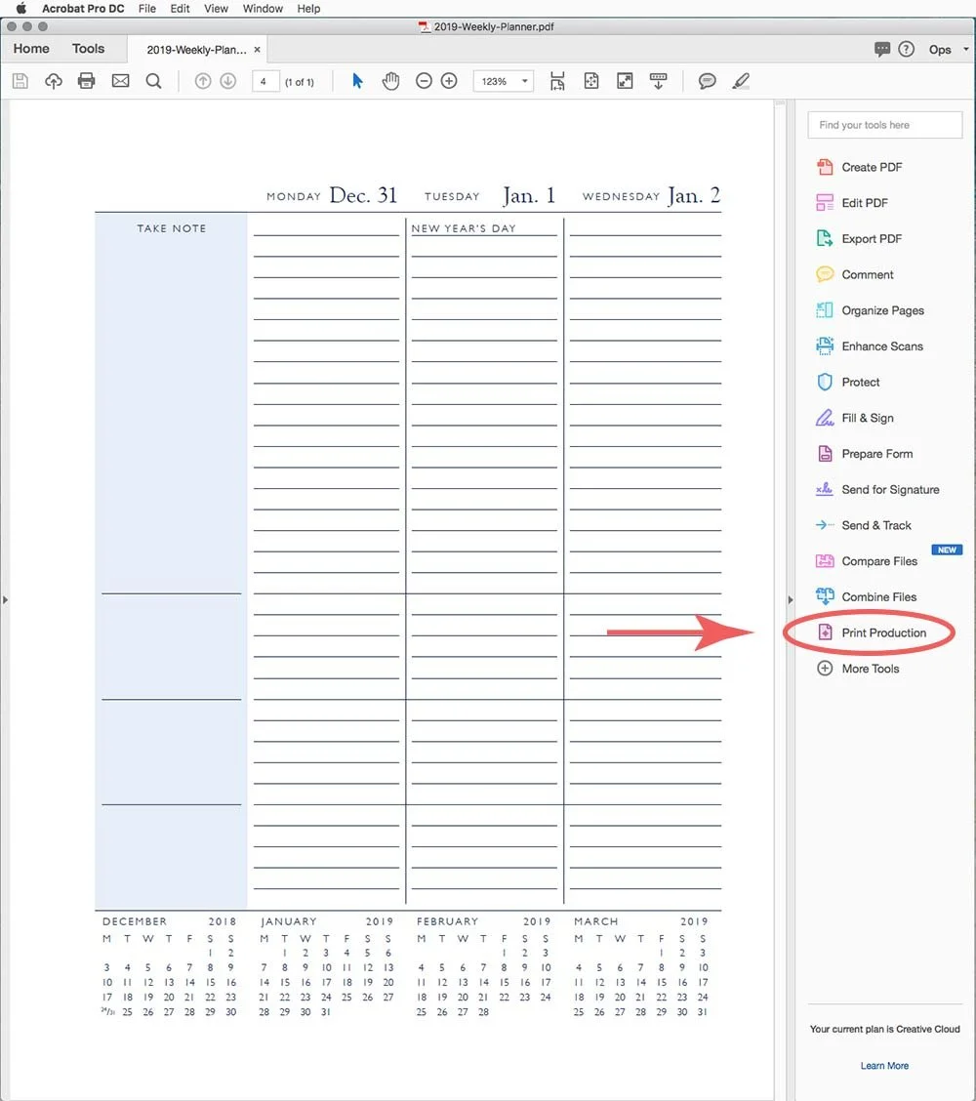Select the Comment tool in sidebar

(867, 274)
